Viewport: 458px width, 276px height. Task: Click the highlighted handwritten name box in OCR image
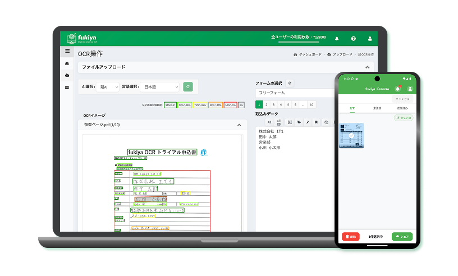(151, 199)
